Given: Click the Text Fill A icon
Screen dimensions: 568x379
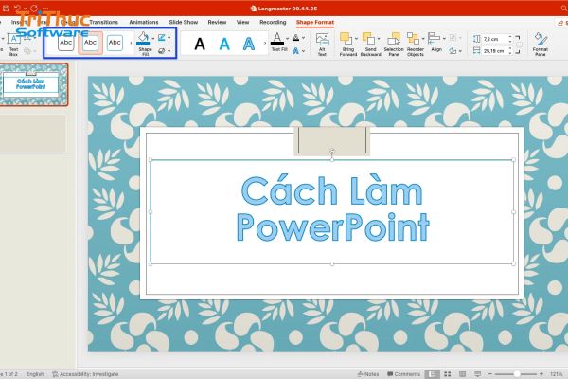Looking at the screenshot, I should tap(277, 38).
